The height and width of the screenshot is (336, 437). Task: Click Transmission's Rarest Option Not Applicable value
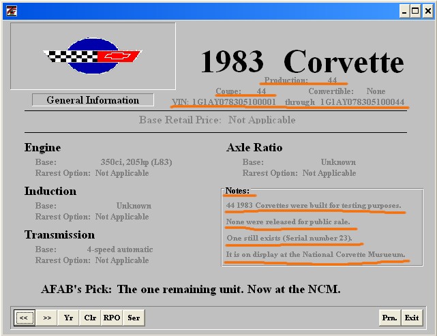(x=122, y=260)
